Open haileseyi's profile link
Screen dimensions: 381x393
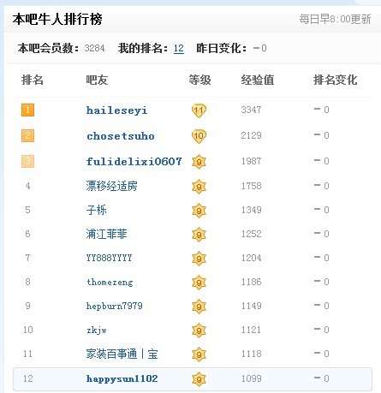(116, 110)
